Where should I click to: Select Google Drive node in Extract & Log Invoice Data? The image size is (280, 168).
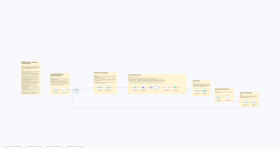[x=135, y=87]
